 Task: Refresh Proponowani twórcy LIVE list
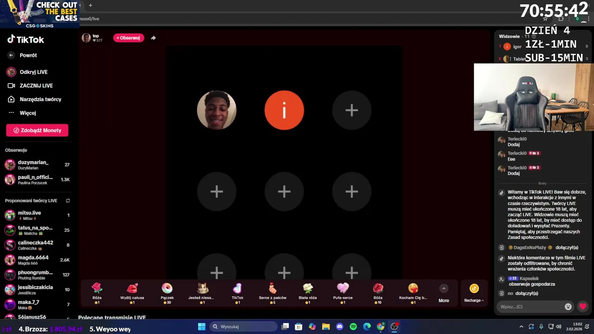68,201
